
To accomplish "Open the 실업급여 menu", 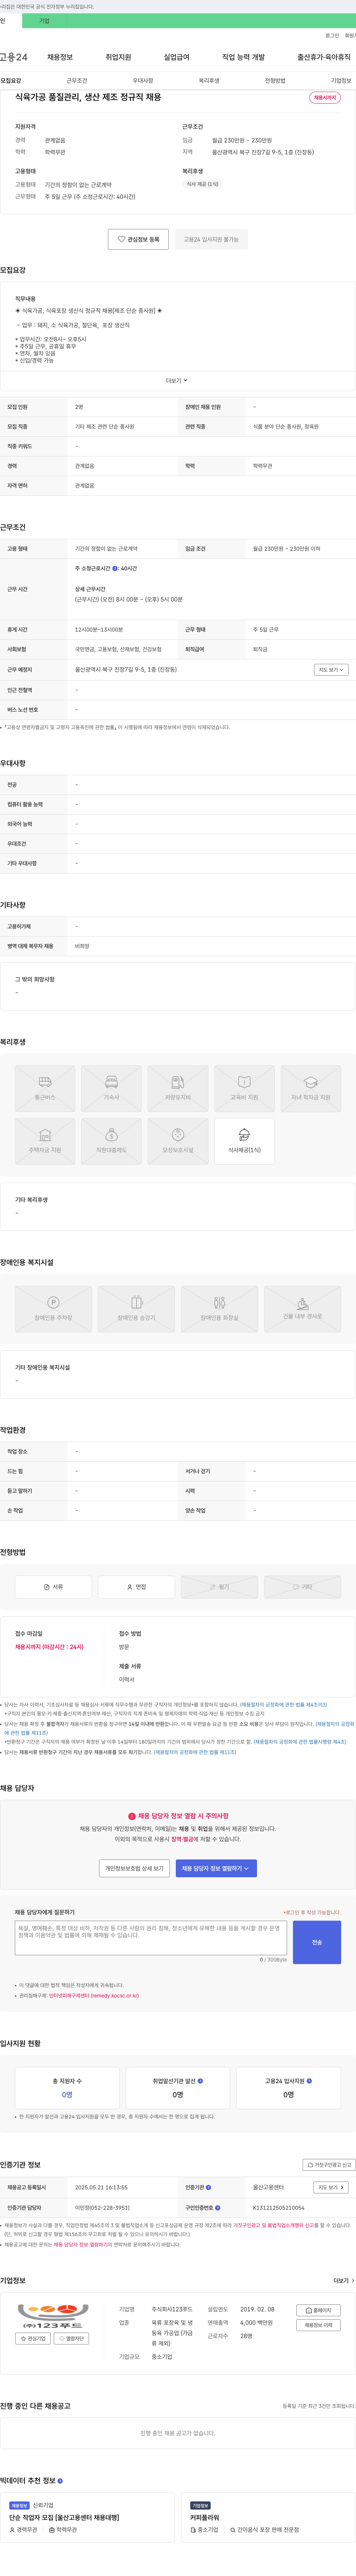I will tap(177, 57).
